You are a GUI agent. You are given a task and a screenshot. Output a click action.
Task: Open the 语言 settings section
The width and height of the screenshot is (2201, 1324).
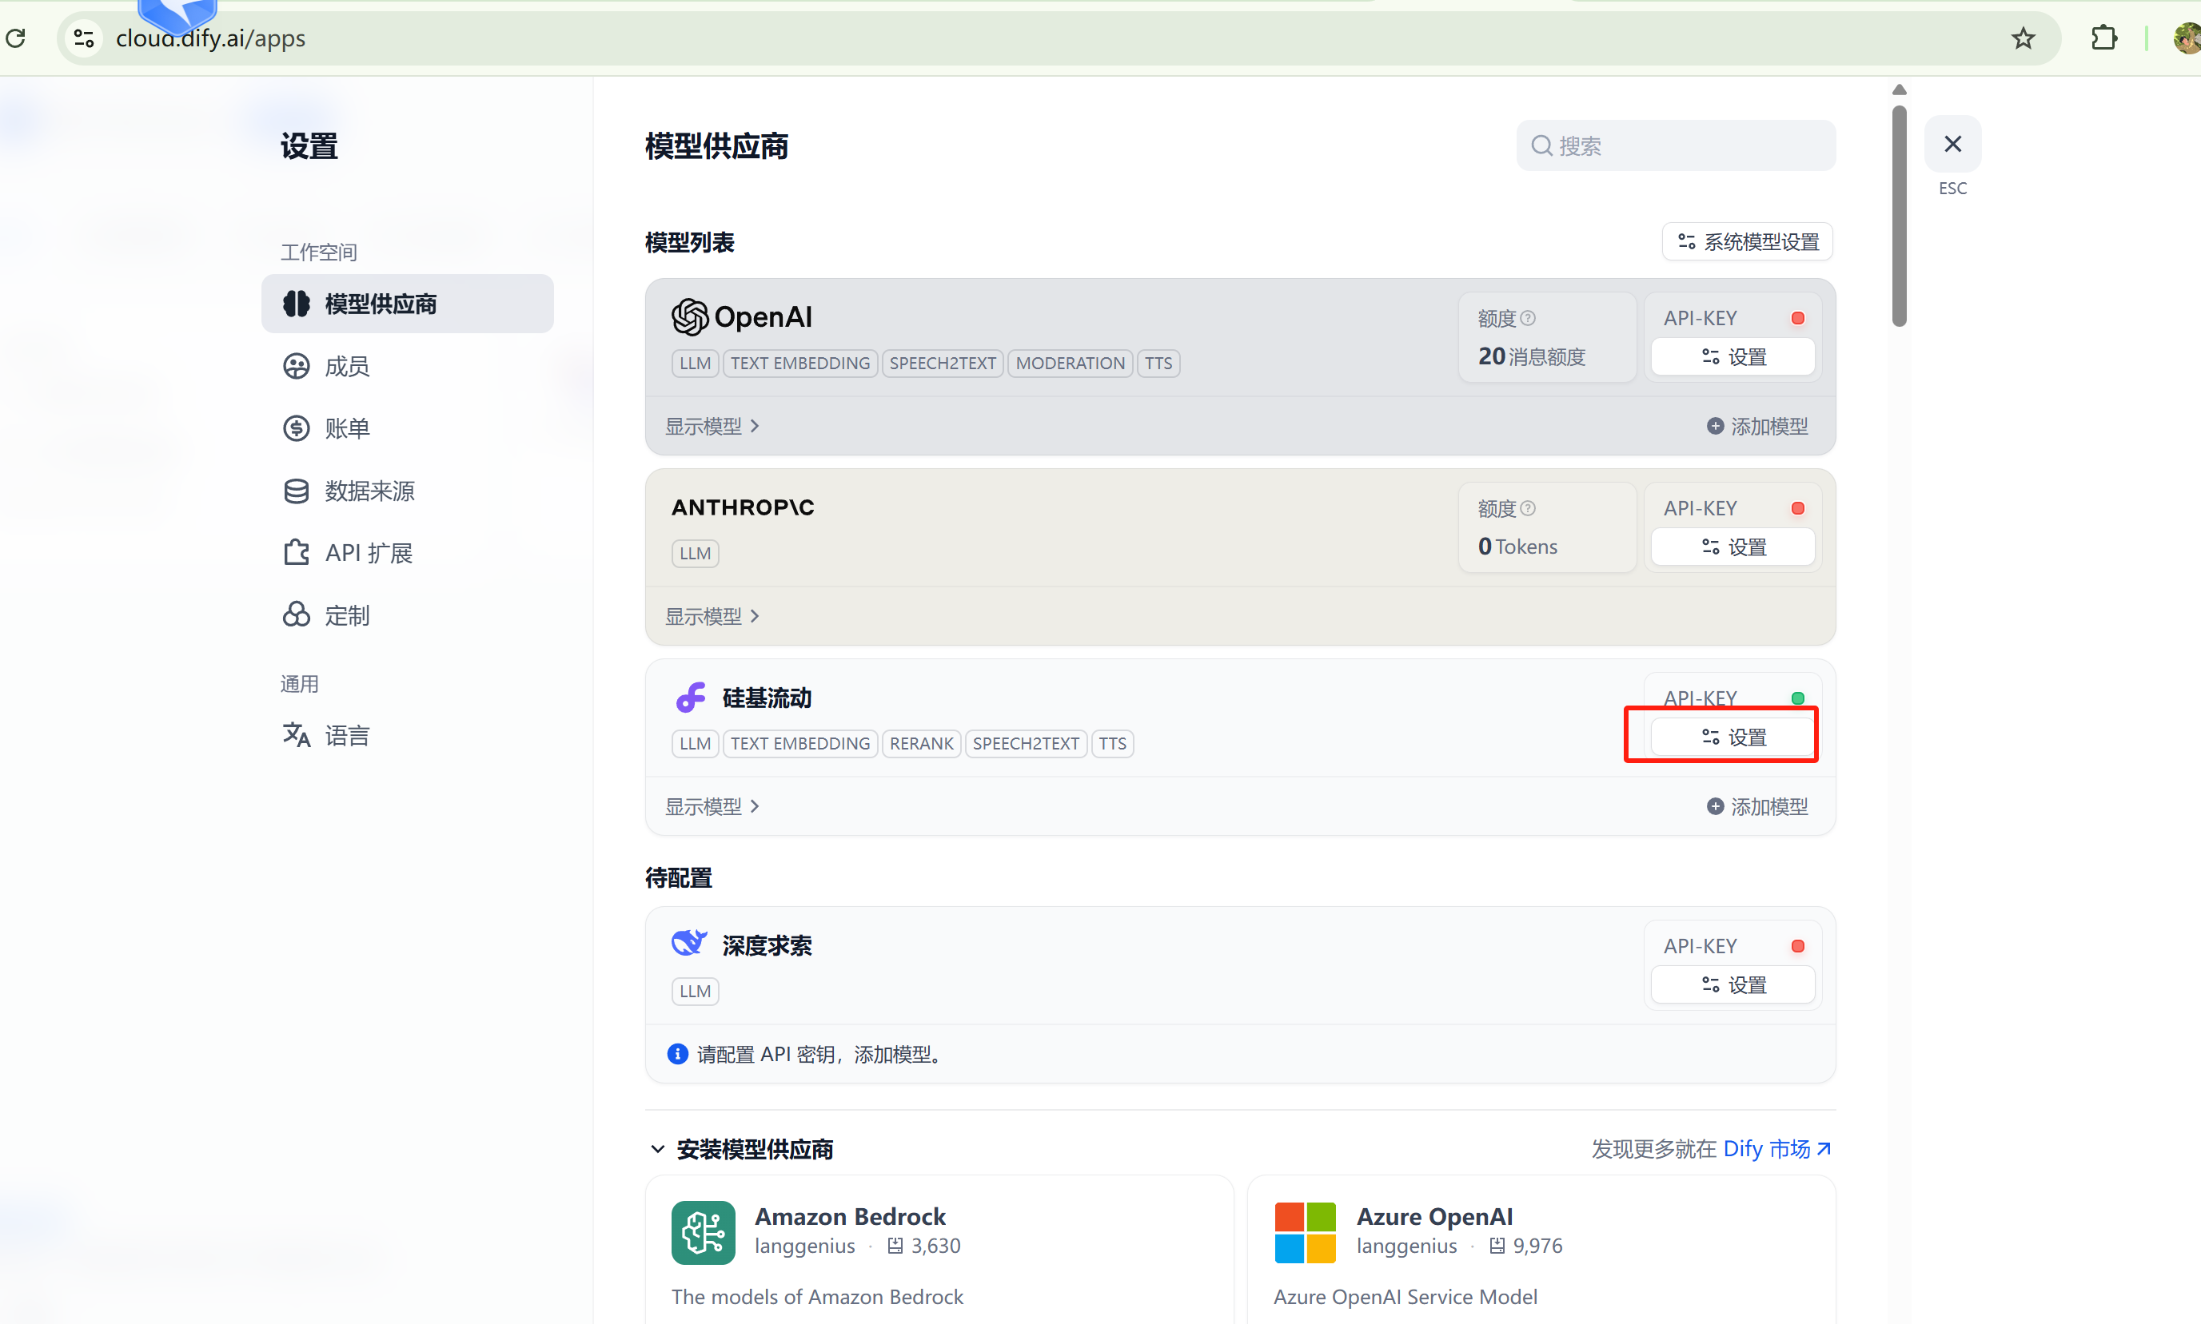tap(346, 736)
